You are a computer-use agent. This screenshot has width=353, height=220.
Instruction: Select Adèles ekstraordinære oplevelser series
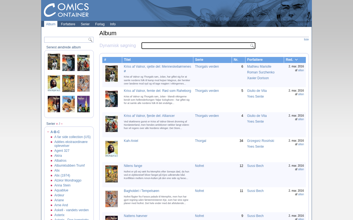click(71, 144)
